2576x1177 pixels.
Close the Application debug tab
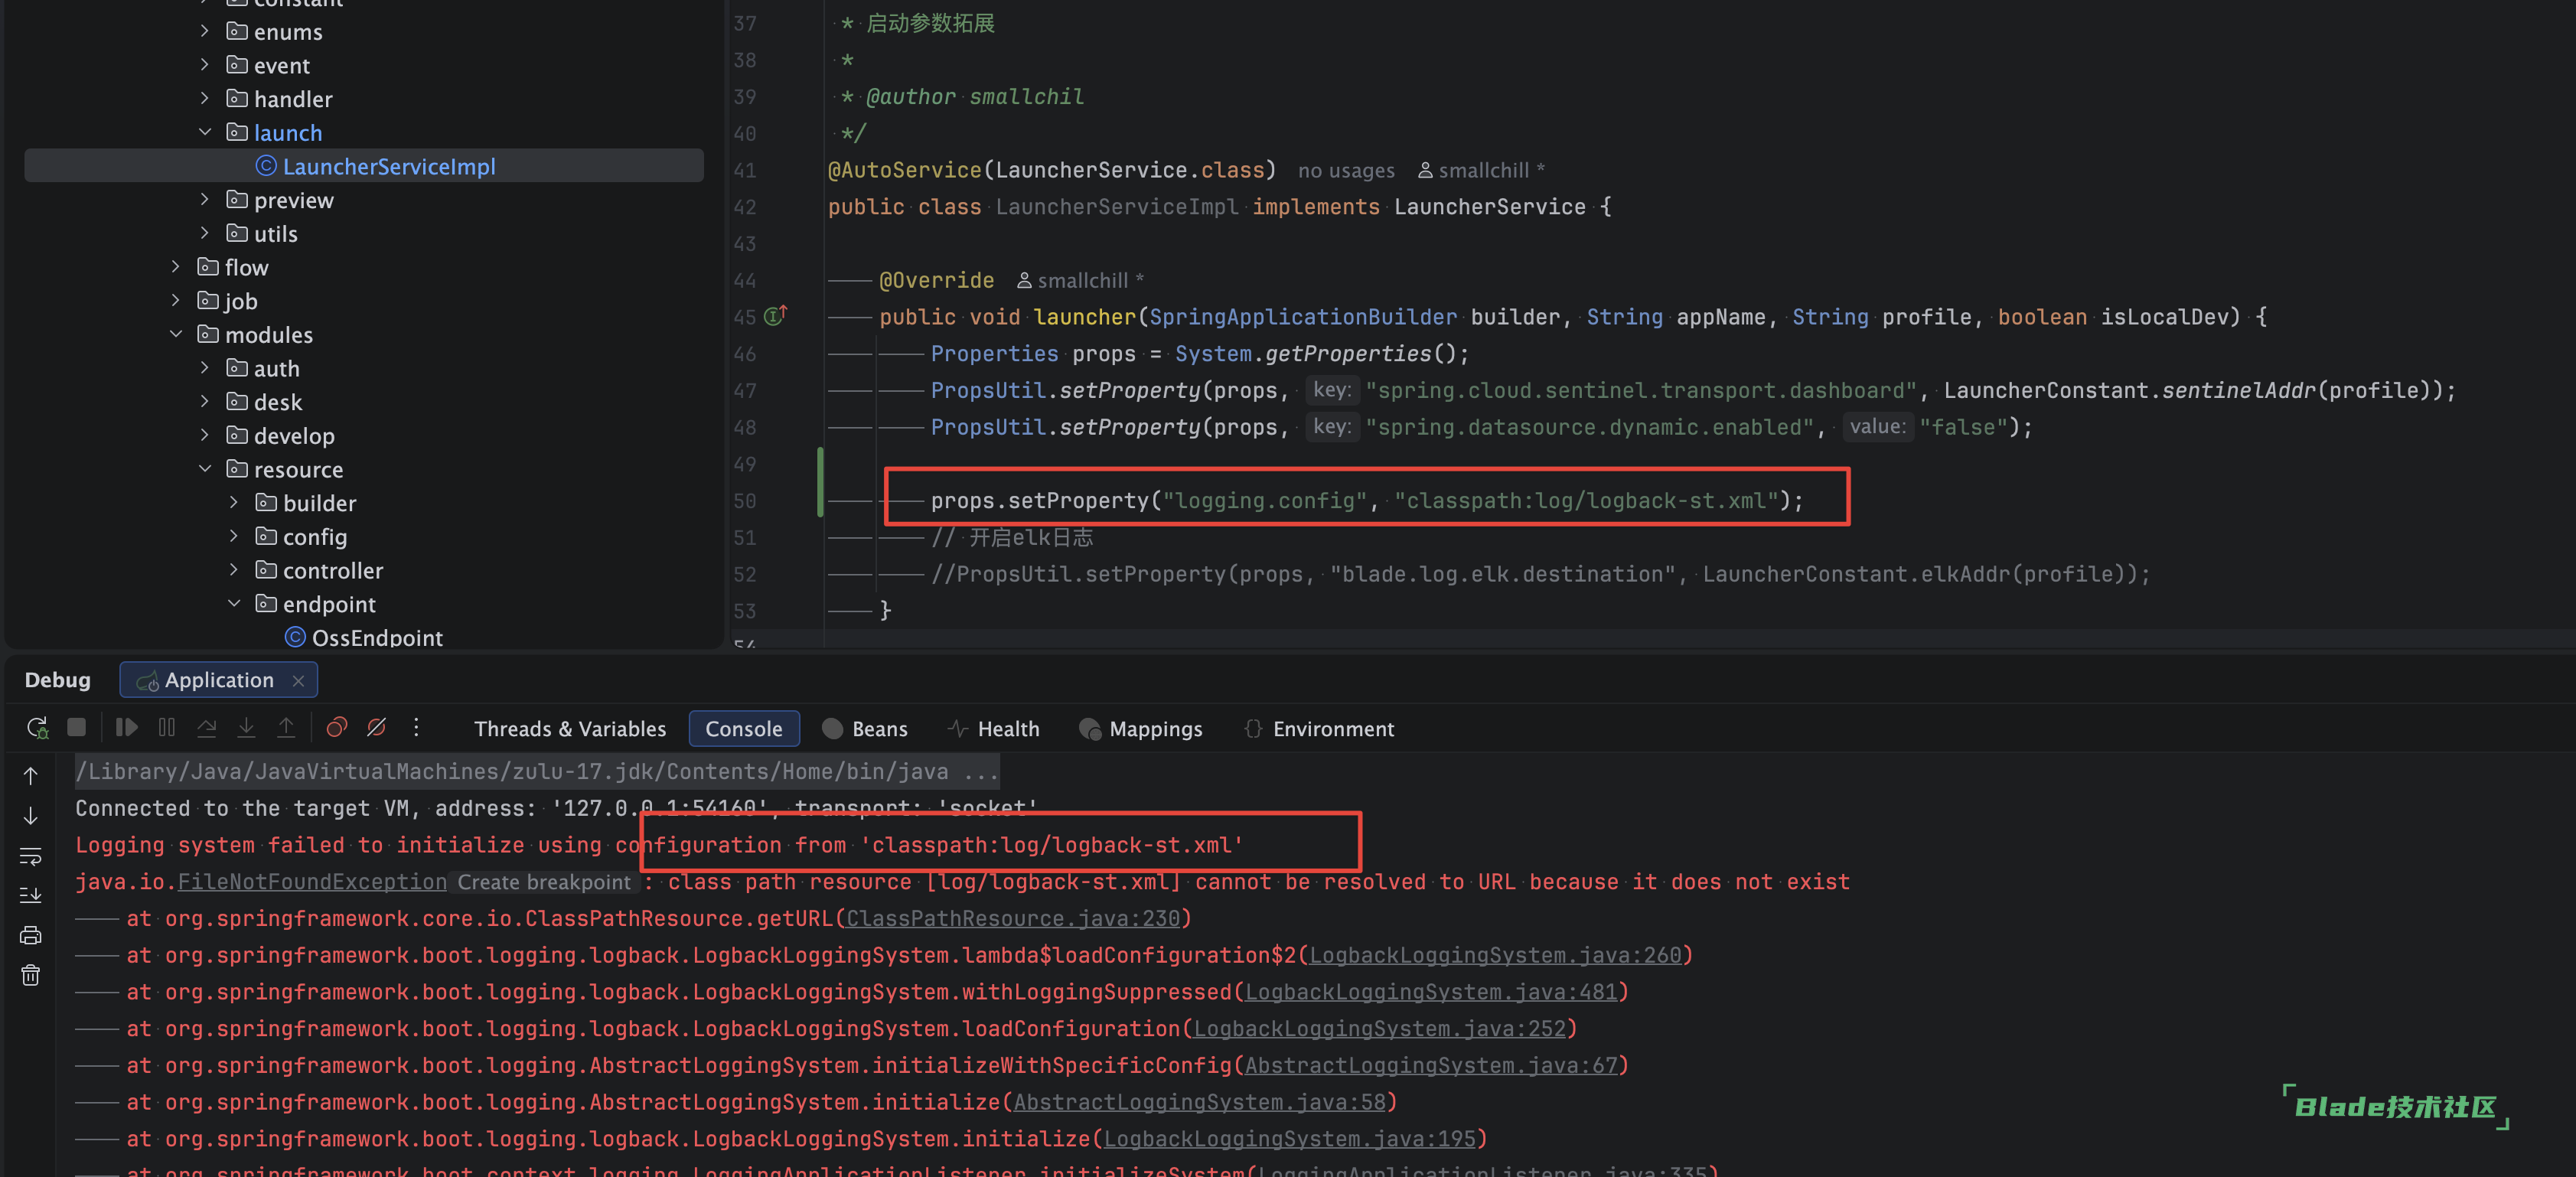click(x=298, y=681)
